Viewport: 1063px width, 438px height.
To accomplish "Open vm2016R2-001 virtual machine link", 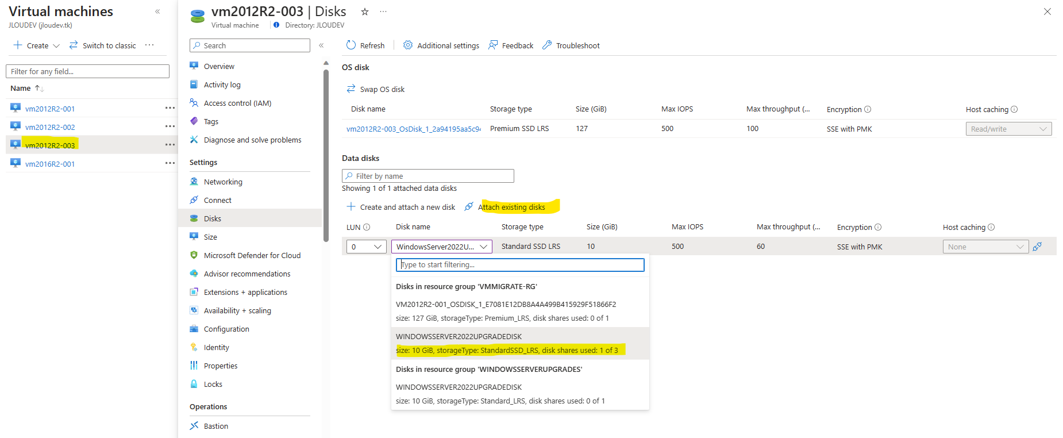I will (x=50, y=164).
